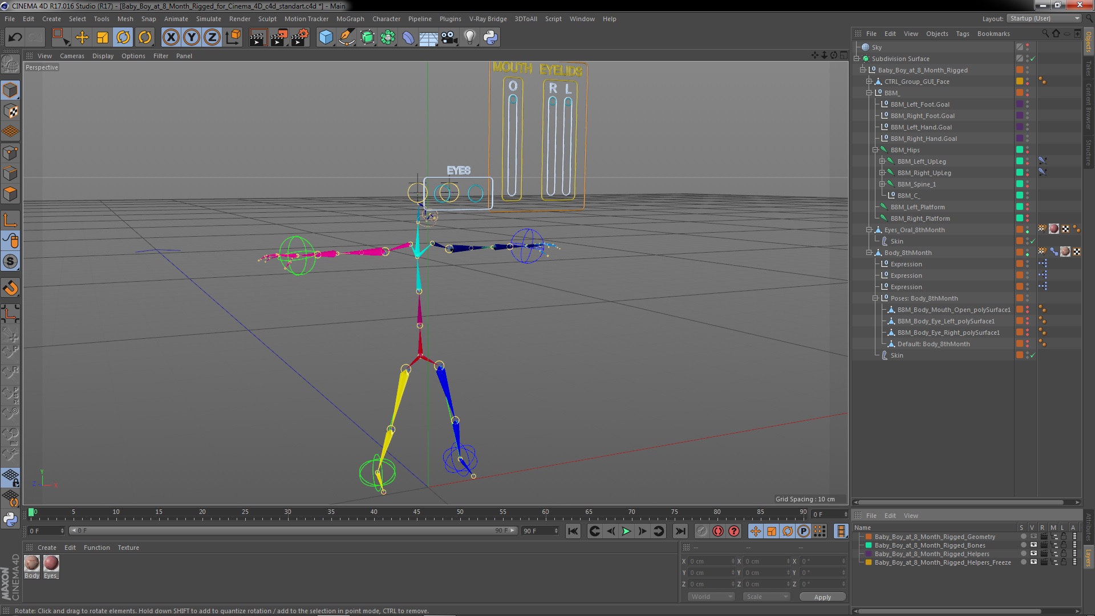Screen dimensions: 1095x616
Task: Expand CTRL_Group_GUI_Face
Action: (869, 82)
